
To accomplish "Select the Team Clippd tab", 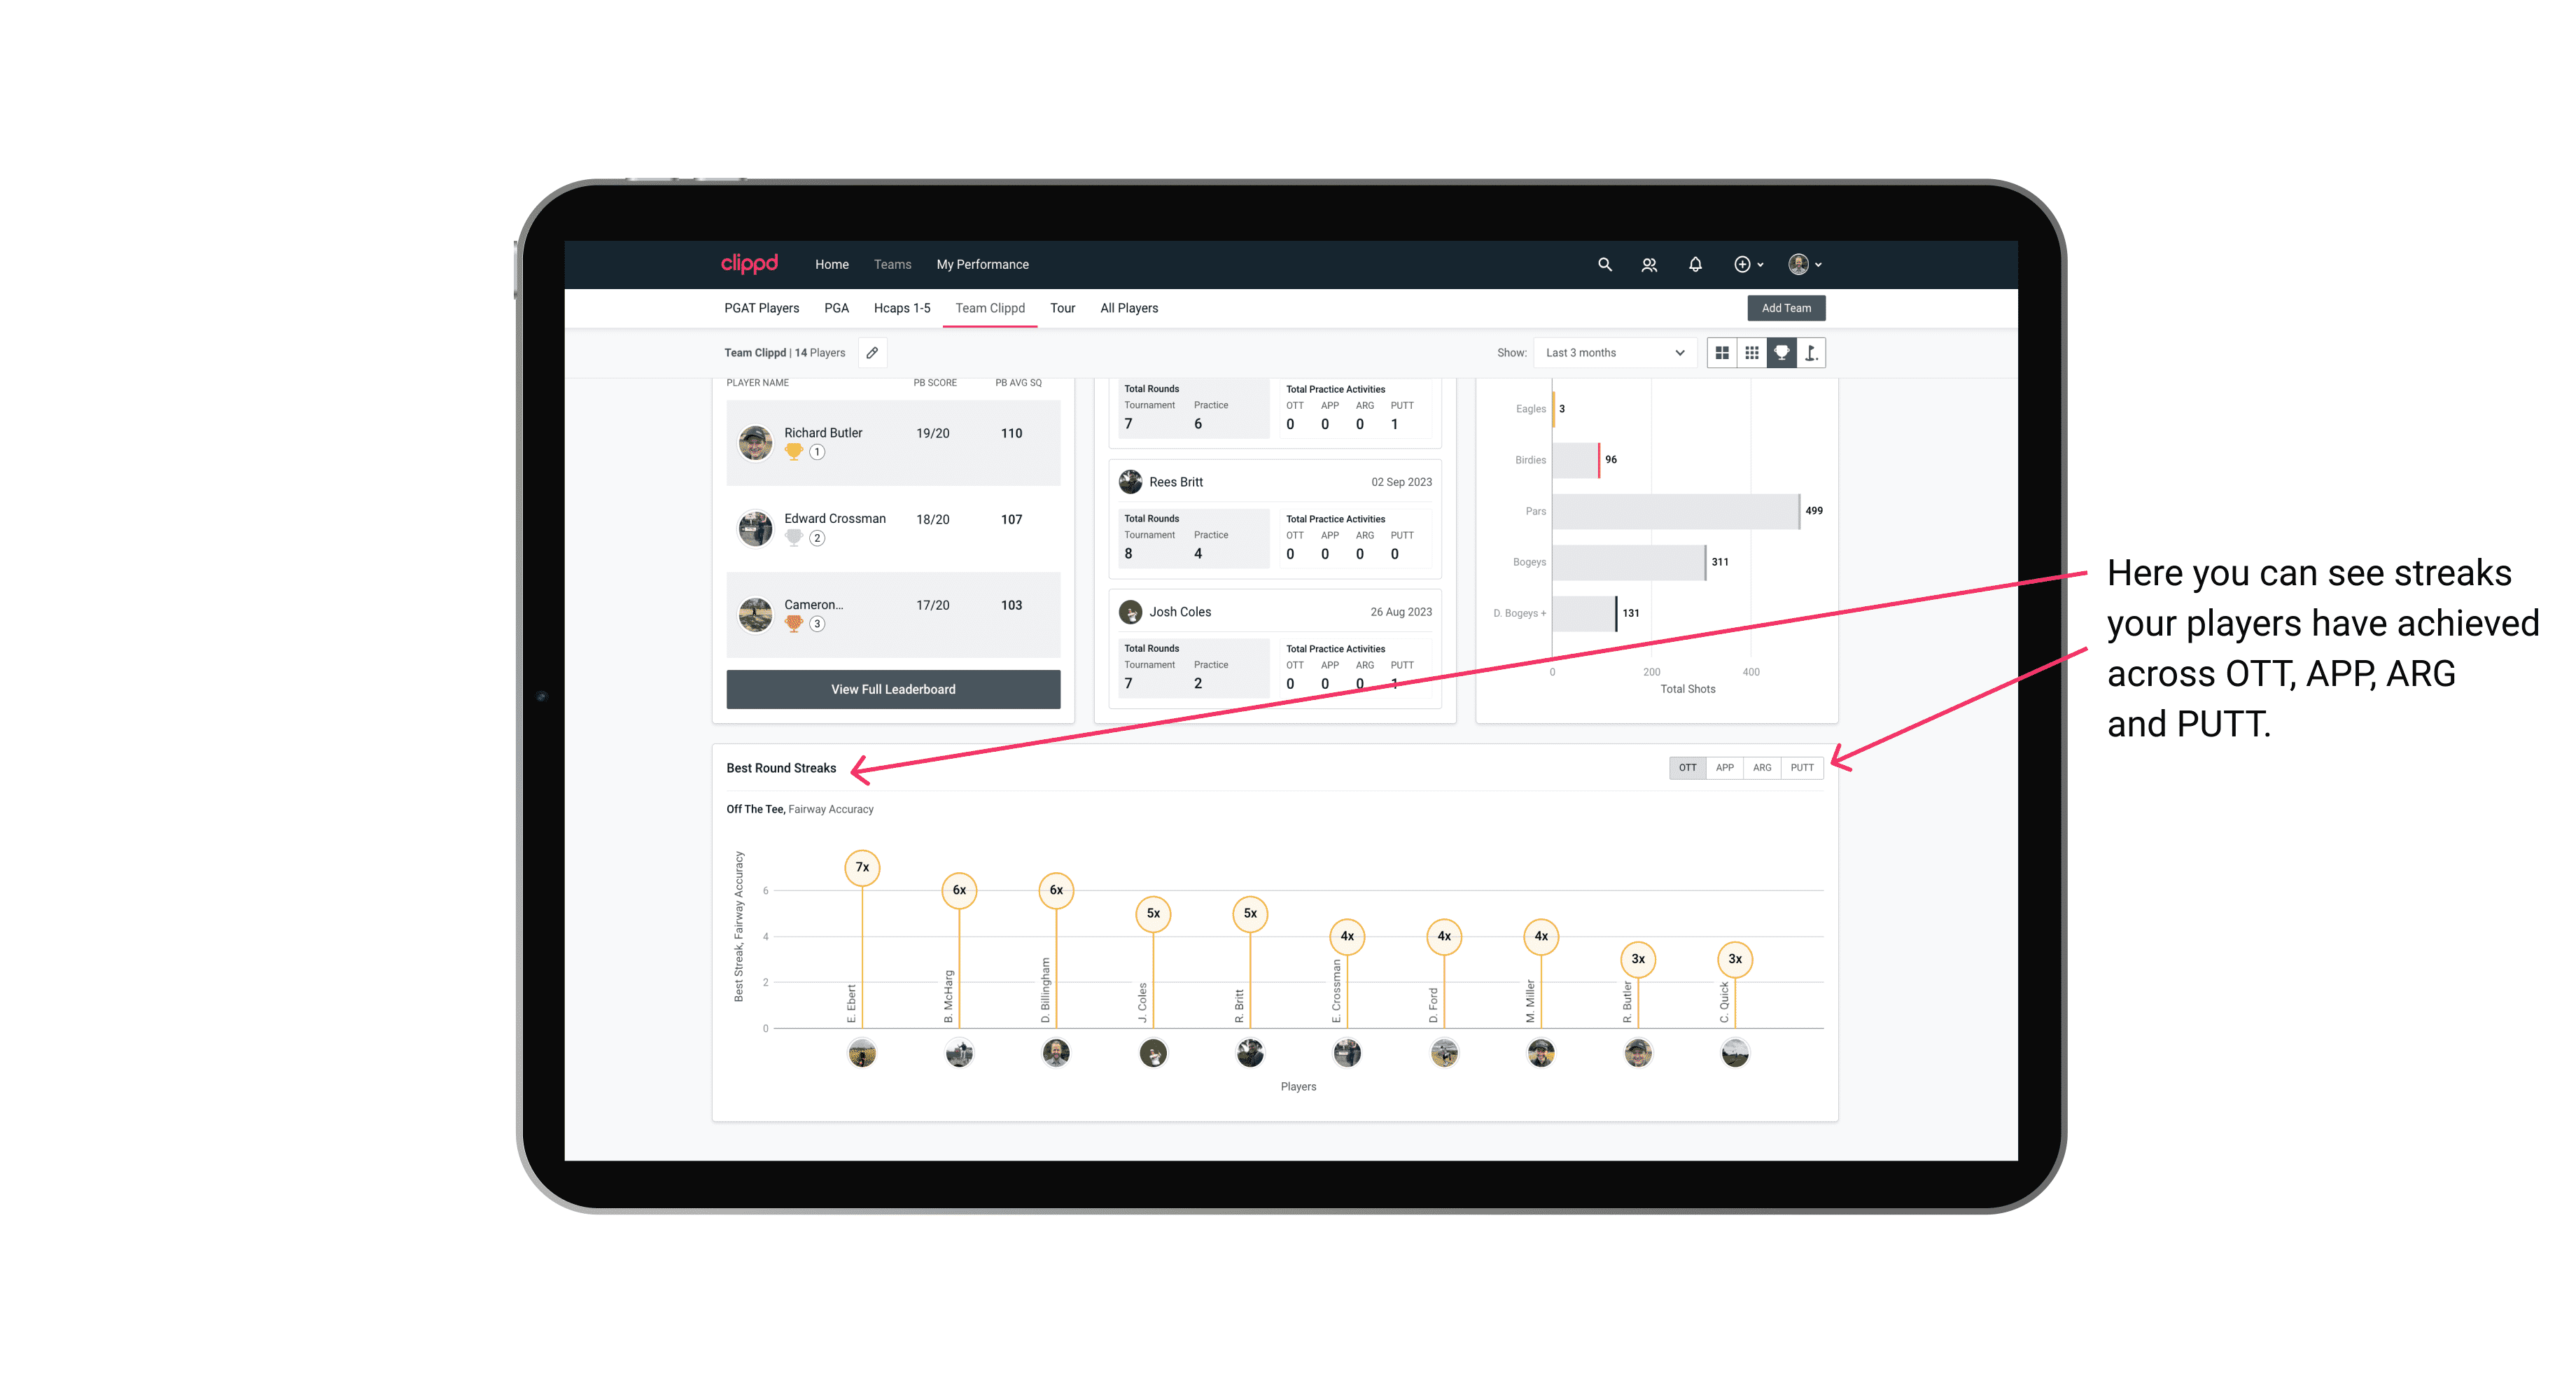I will point(990,309).
